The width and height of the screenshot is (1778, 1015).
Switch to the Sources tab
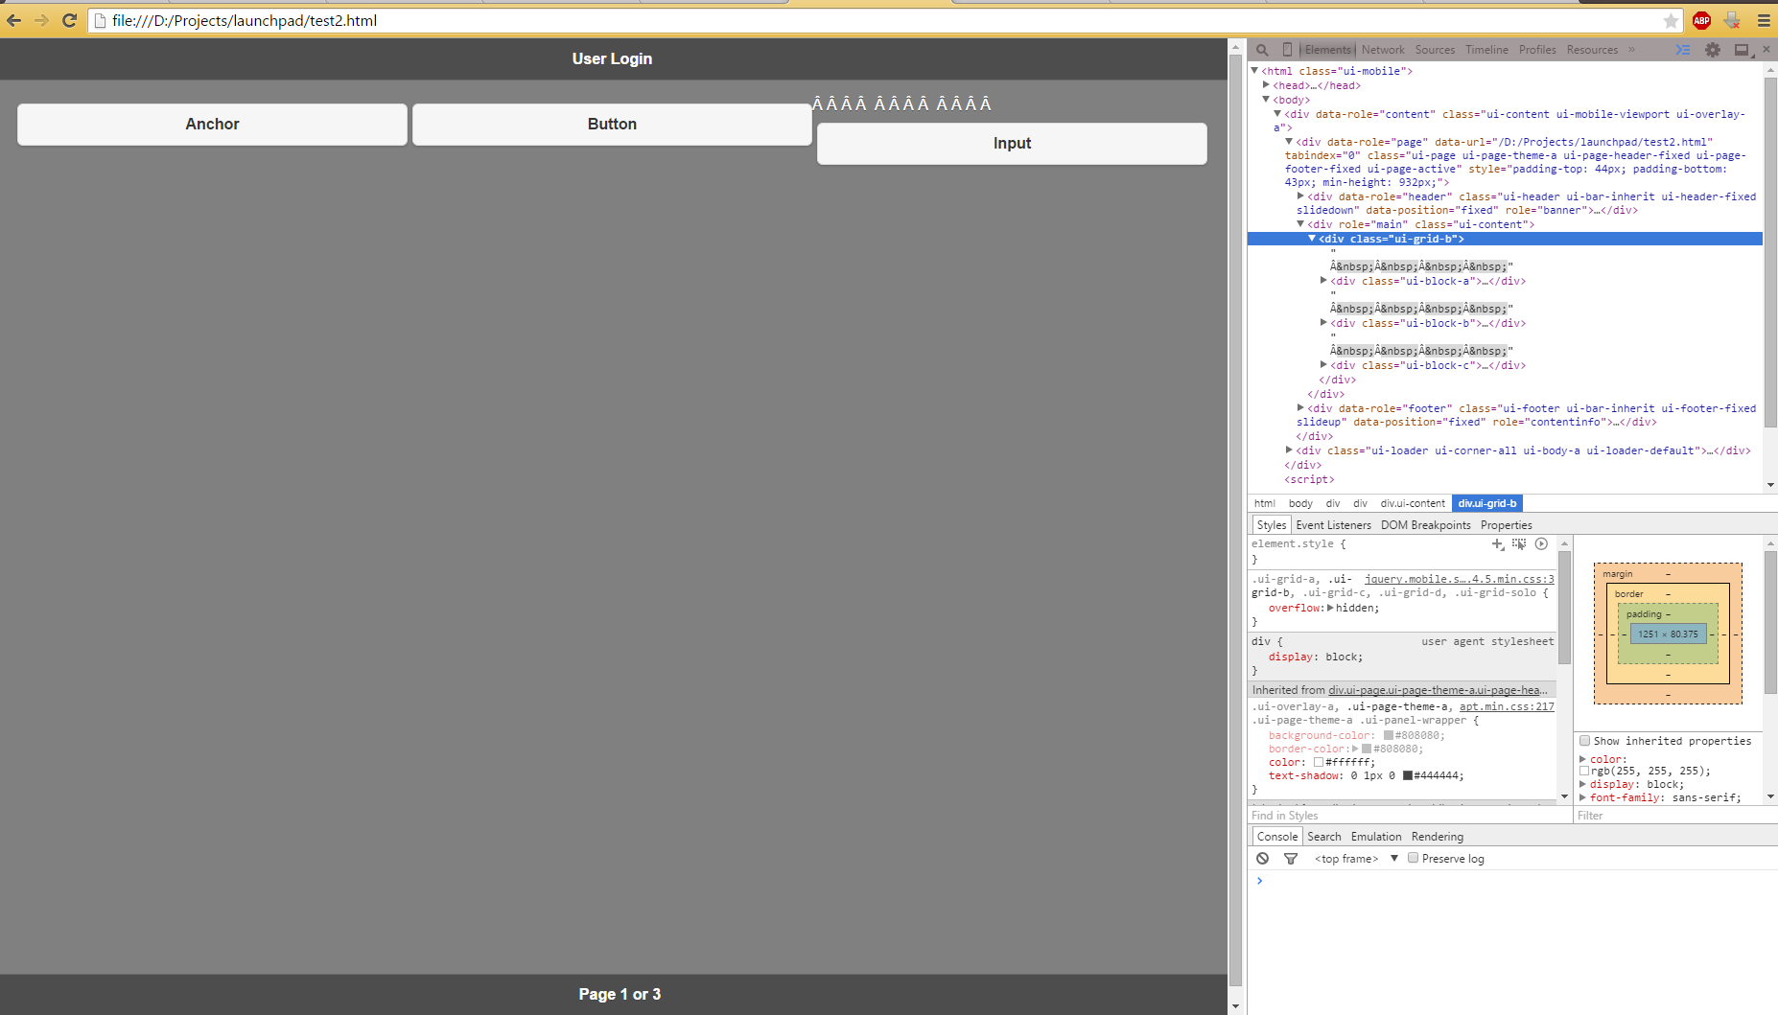coord(1435,50)
